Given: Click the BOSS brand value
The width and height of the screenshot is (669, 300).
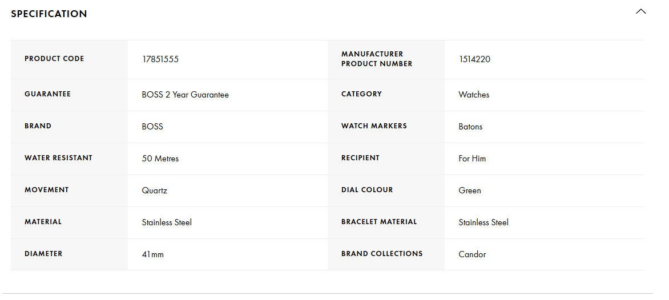Looking at the screenshot, I should [152, 127].
